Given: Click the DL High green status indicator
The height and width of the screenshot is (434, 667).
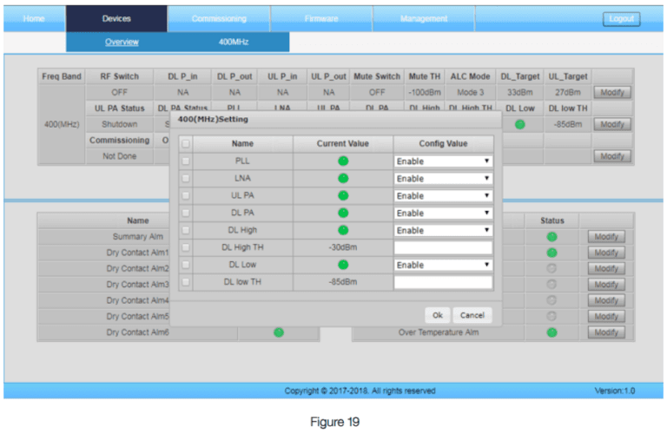Looking at the screenshot, I should [343, 230].
